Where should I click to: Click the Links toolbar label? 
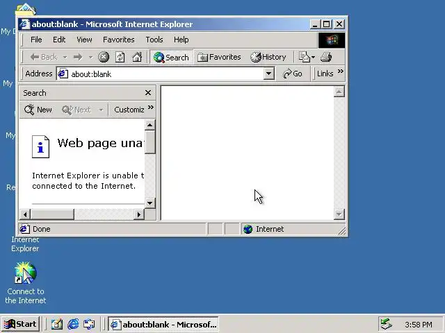click(325, 74)
